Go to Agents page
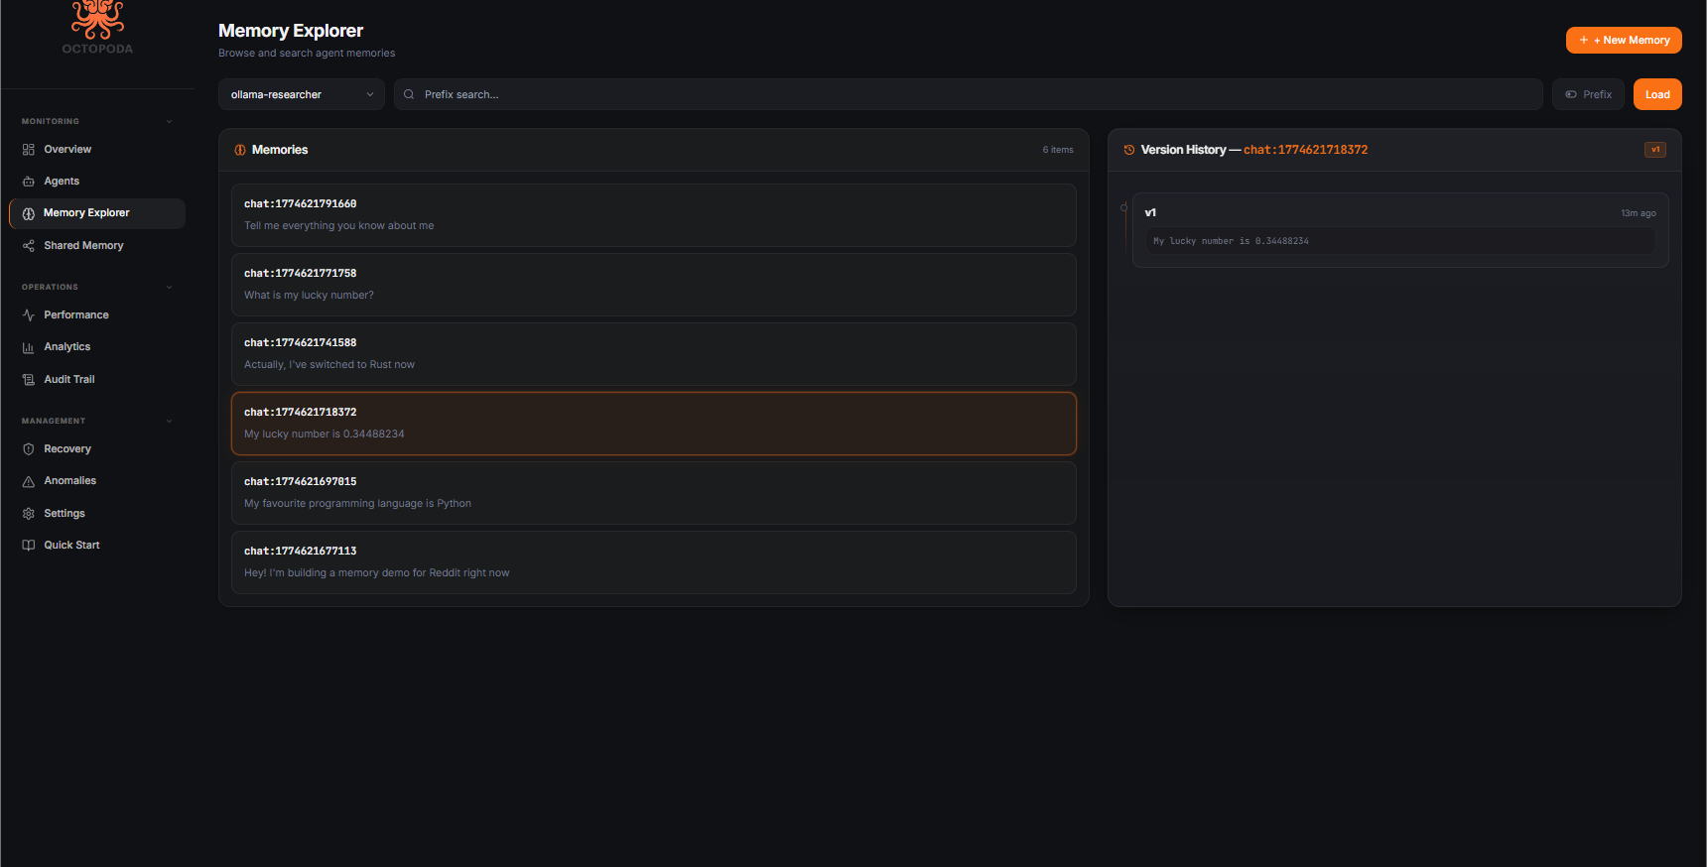 click(x=62, y=182)
